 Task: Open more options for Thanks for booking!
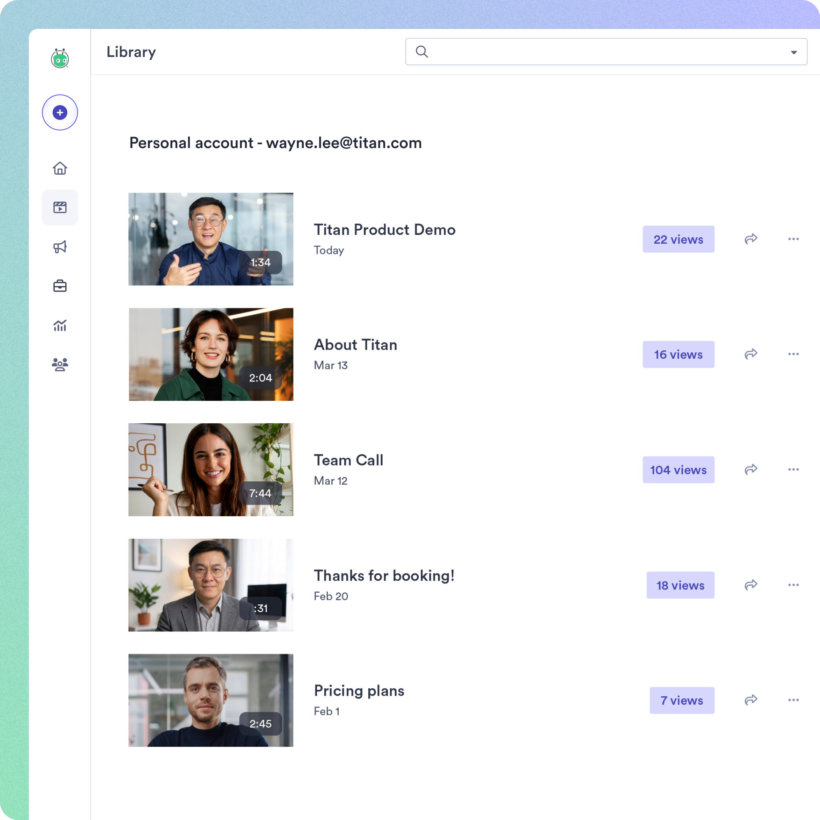pos(793,585)
